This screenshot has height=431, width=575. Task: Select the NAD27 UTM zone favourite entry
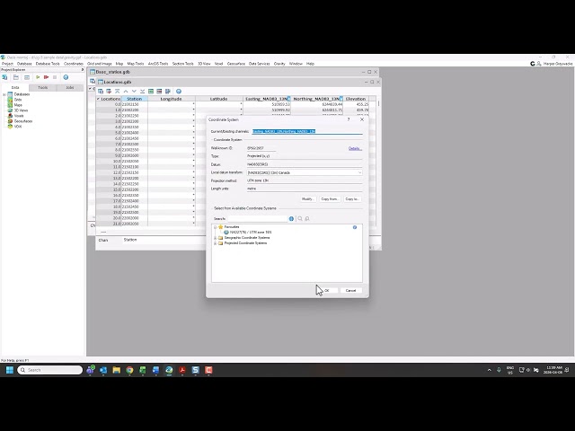click(x=251, y=233)
